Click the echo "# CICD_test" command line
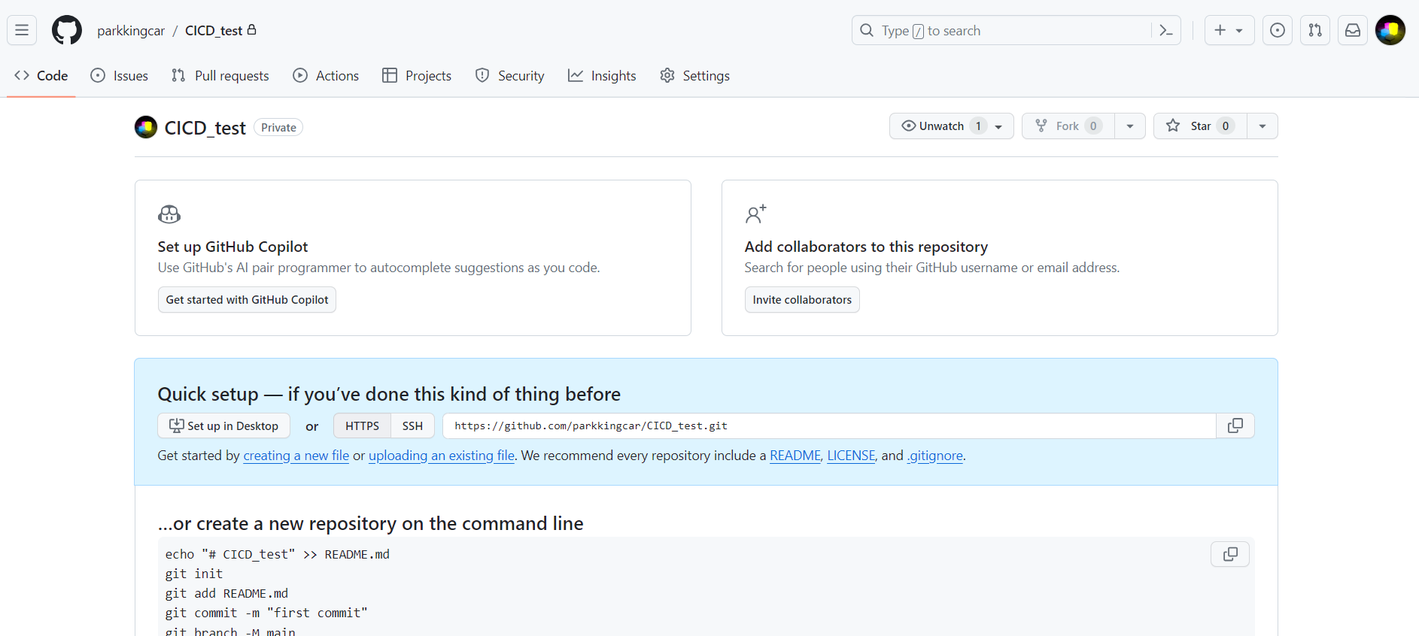 278,554
